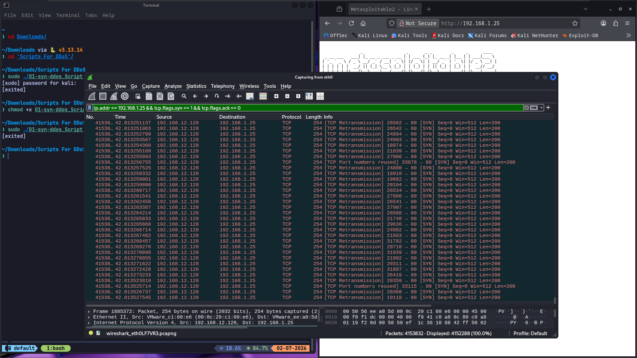Go to Firefox home page
The image size is (637, 358).
(363, 23)
